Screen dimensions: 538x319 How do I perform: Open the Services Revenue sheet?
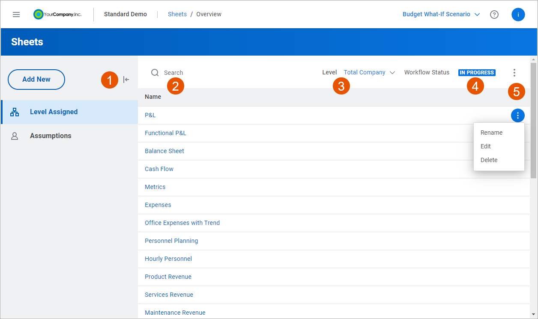click(x=169, y=295)
